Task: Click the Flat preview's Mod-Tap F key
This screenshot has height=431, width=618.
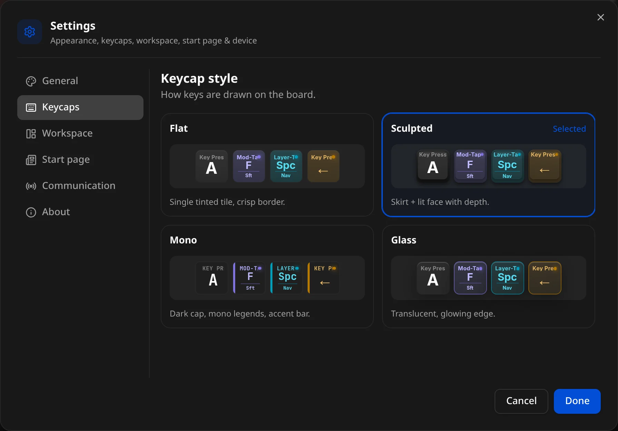Action: tap(249, 166)
